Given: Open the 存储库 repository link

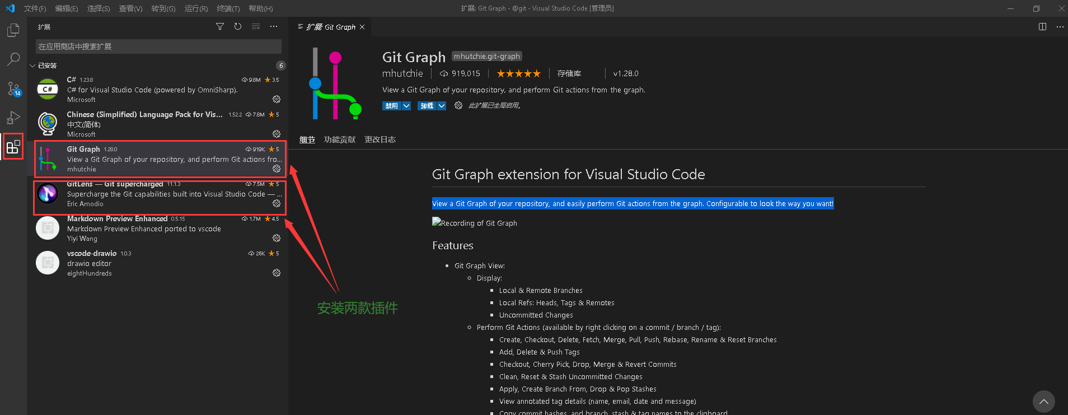Looking at the screenshot, I should (569, 73).
